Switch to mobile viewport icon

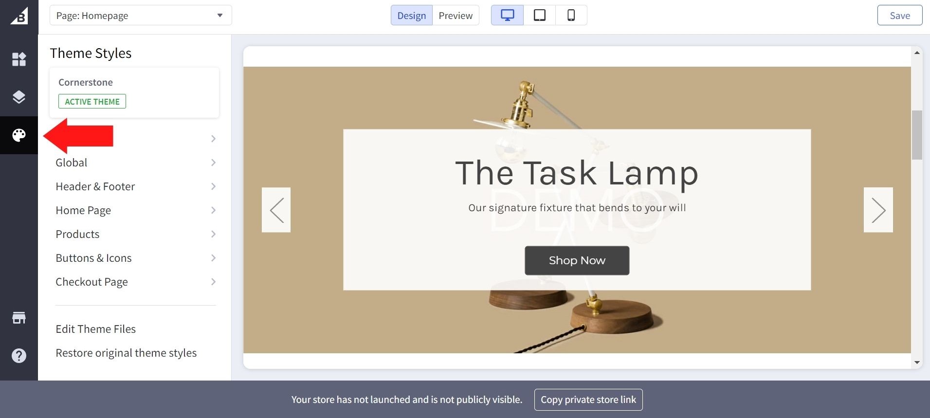(x=571, y=15)
